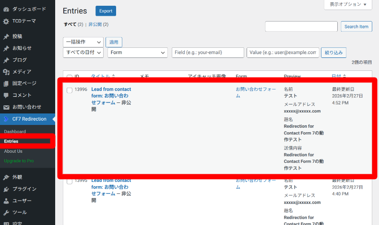
Task: Click the 外観 paintbrush icon
Action: pyautogui.click(x=6, y=178)
